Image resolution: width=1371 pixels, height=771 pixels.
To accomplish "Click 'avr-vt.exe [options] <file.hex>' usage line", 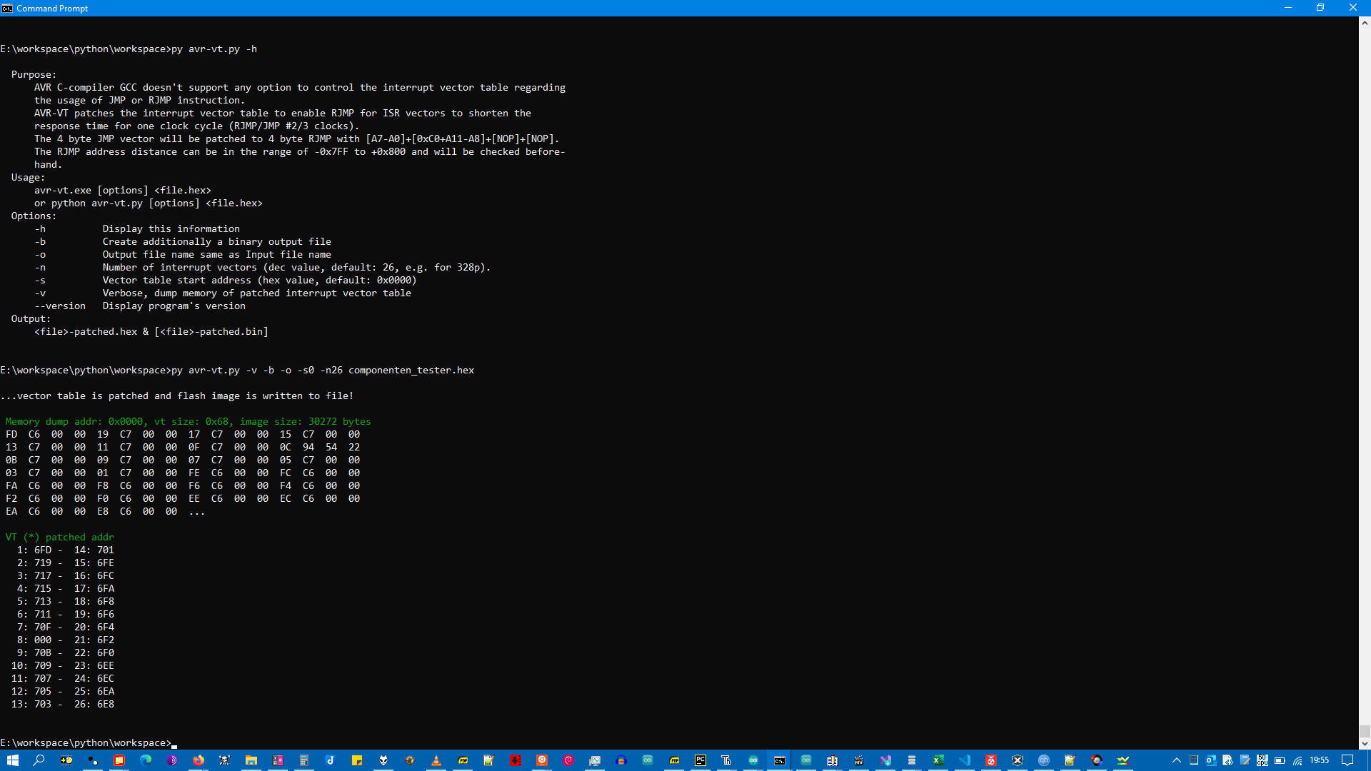I will point(123,190).
